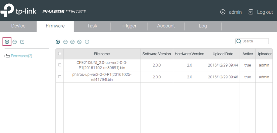Viewport: 277px width, 133px height.
Task: Add a firmware file with the table plus icon
Action: pos(58,42)
